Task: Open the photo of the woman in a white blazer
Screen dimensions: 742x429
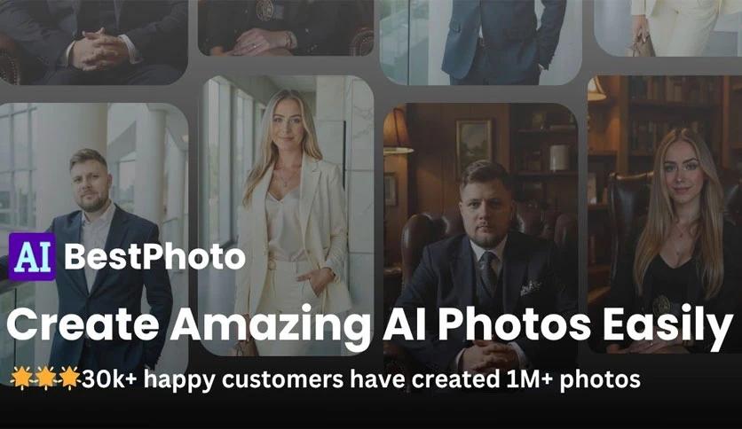Action: [x=288, y=215]
